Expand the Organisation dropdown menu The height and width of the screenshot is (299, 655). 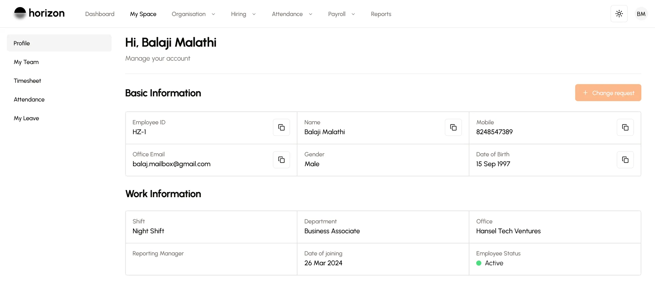193,14
